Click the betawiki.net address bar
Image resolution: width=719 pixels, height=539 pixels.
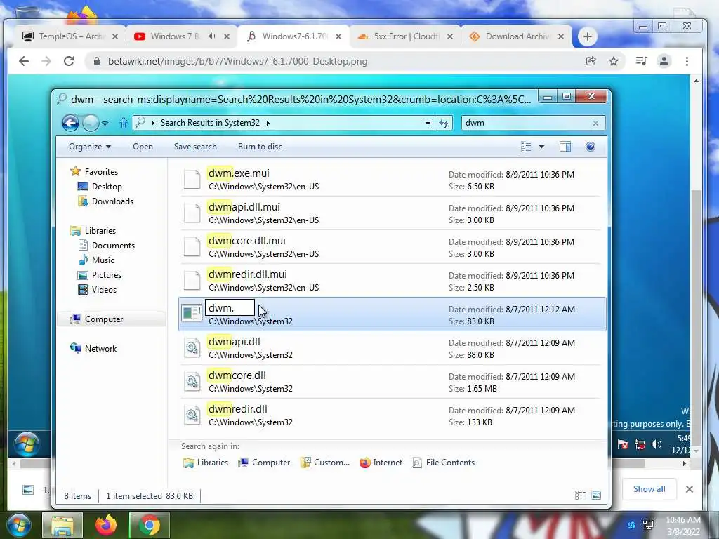[335, 62]
